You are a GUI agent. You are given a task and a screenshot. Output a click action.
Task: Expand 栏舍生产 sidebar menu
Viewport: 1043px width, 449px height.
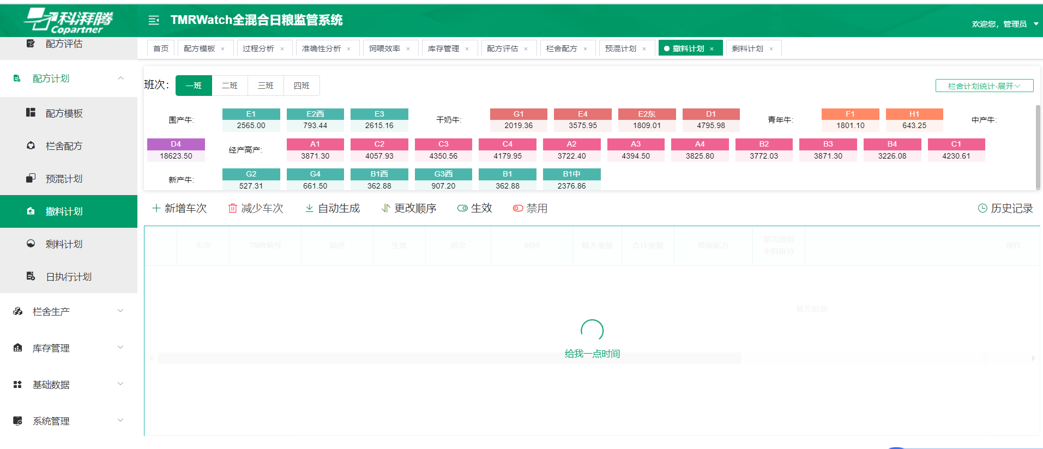68,312
